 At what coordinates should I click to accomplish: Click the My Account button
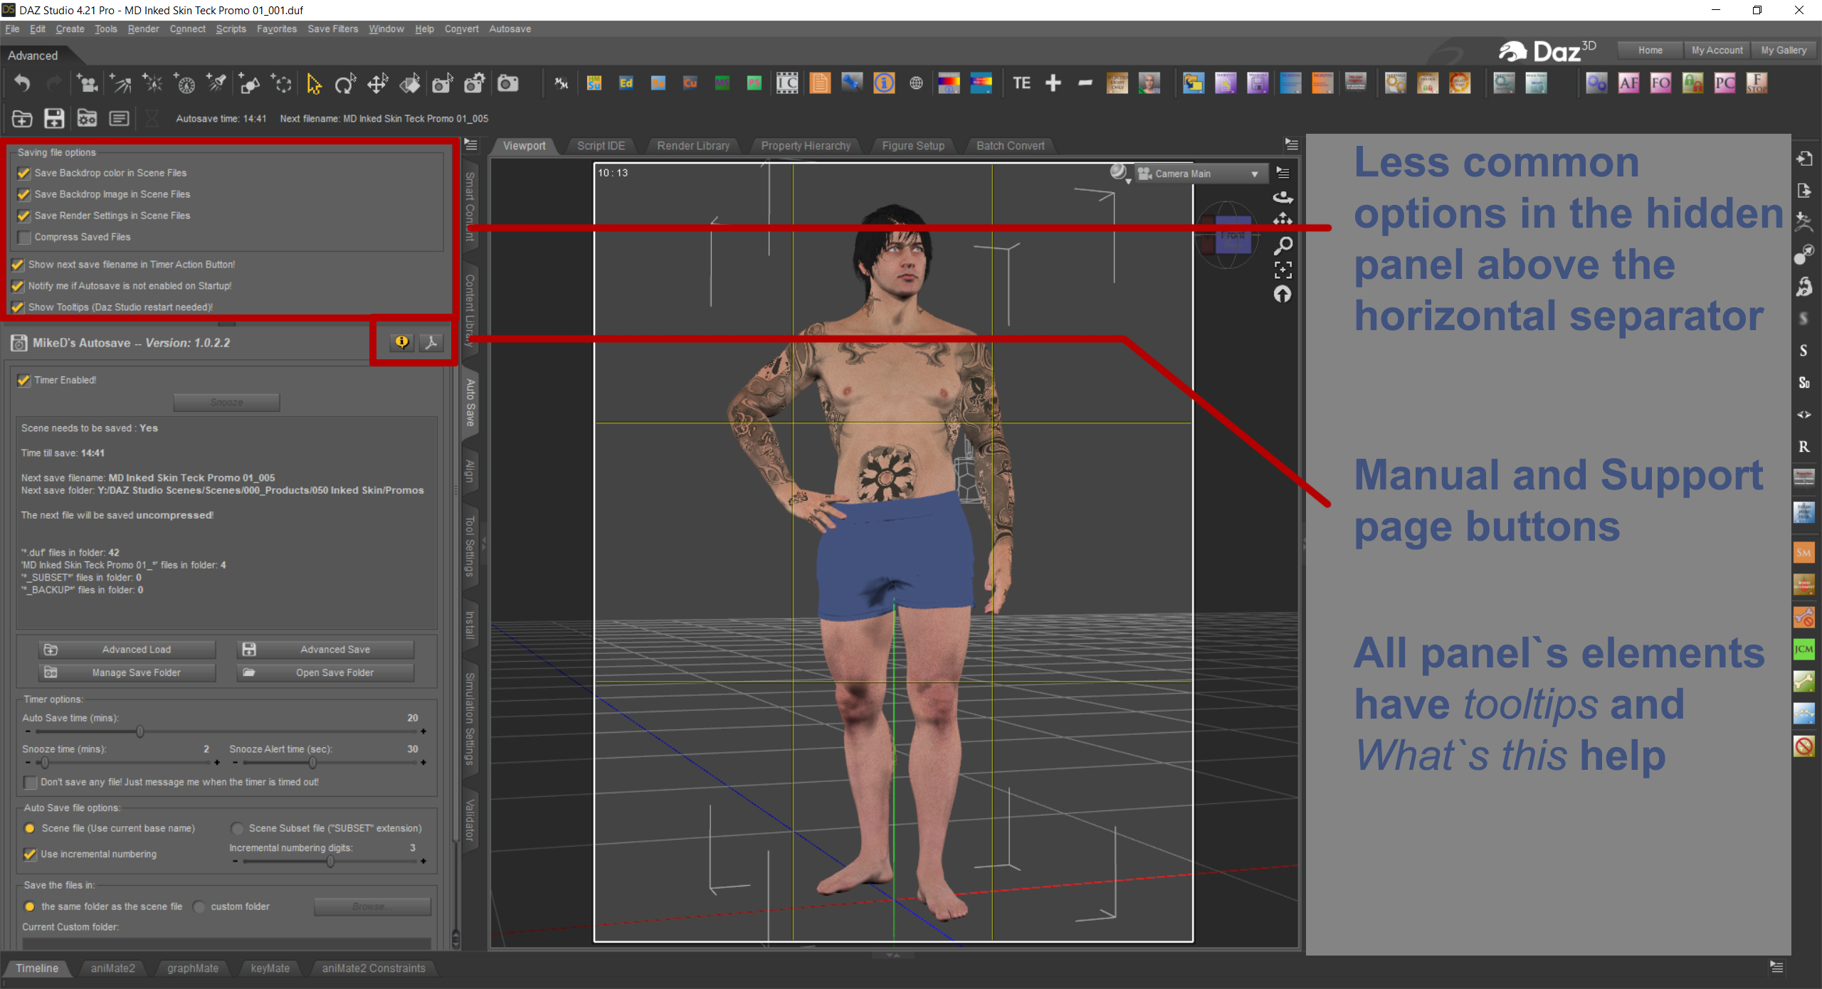point(1717,51)
